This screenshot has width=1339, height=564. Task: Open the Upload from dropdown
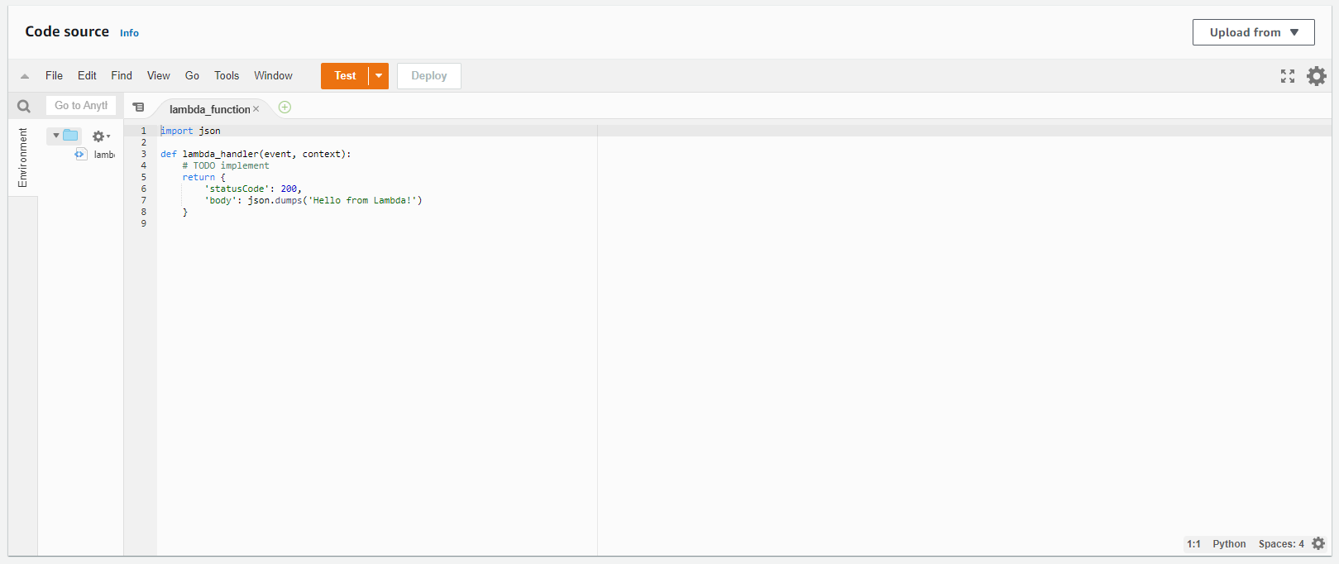coord(1253,32)
